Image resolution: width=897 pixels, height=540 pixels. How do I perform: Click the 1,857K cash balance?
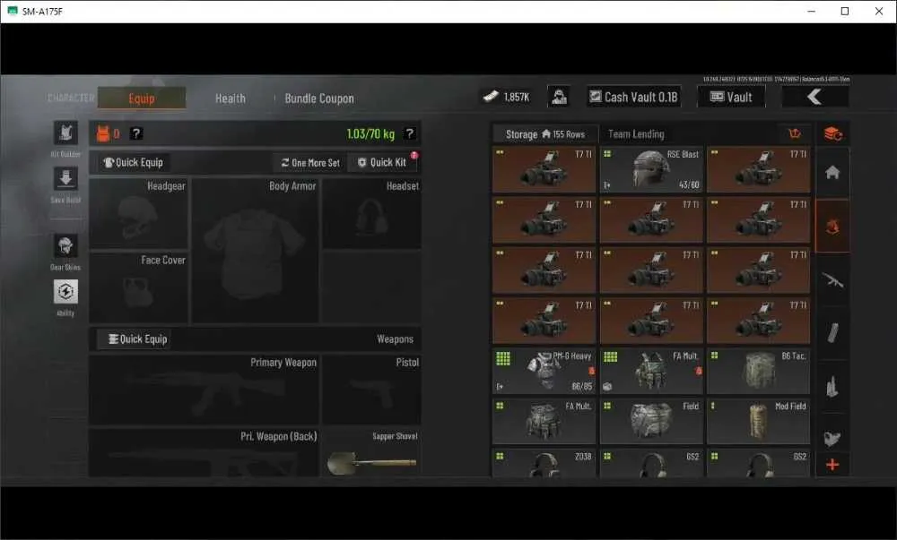pyautogui.click(x=506, y=97)
